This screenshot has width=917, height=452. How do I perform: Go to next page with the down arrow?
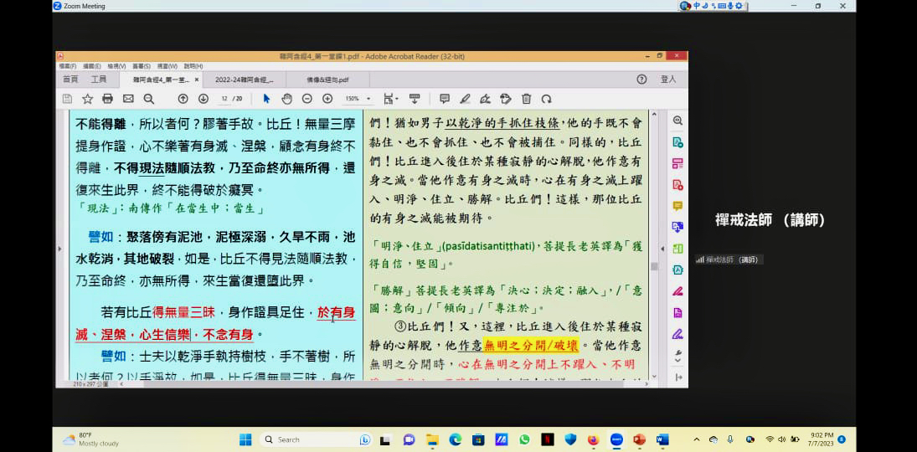(203, 99)
